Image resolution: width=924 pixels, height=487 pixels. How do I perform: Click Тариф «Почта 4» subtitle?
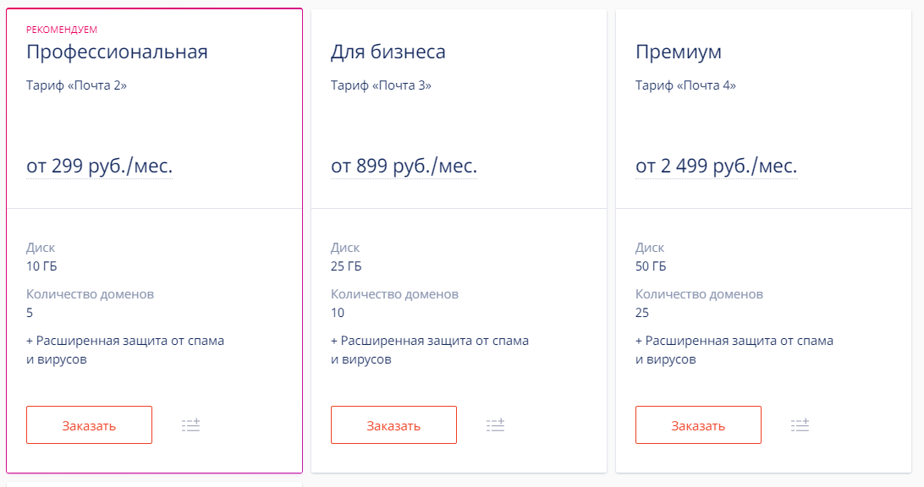(x=685, y=85)
